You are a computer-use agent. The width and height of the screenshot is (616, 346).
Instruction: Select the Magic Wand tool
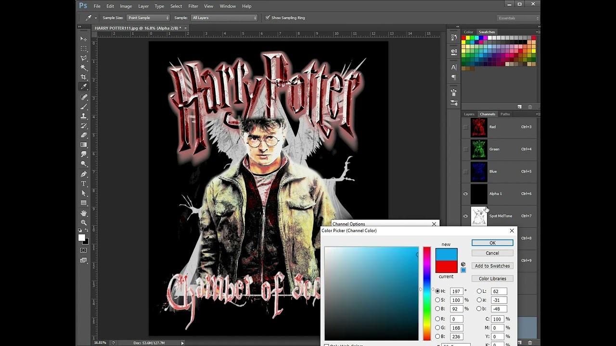point(84,68)
